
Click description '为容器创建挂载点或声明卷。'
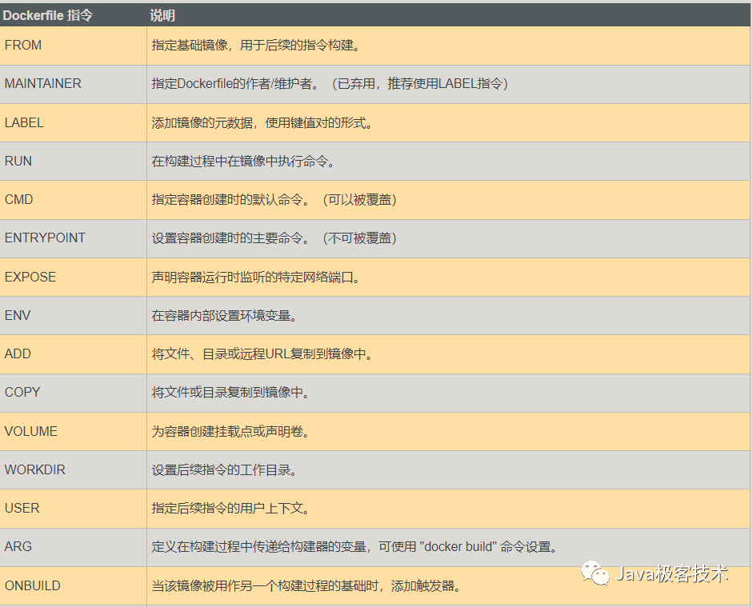coord(231,431)
